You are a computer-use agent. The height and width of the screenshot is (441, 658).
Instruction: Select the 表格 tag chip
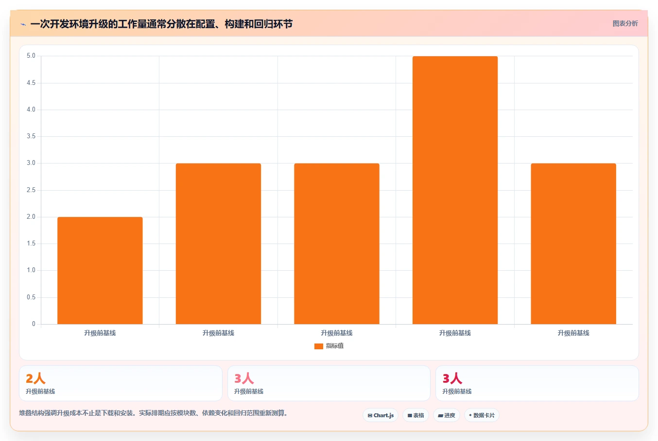coord(416,415)
